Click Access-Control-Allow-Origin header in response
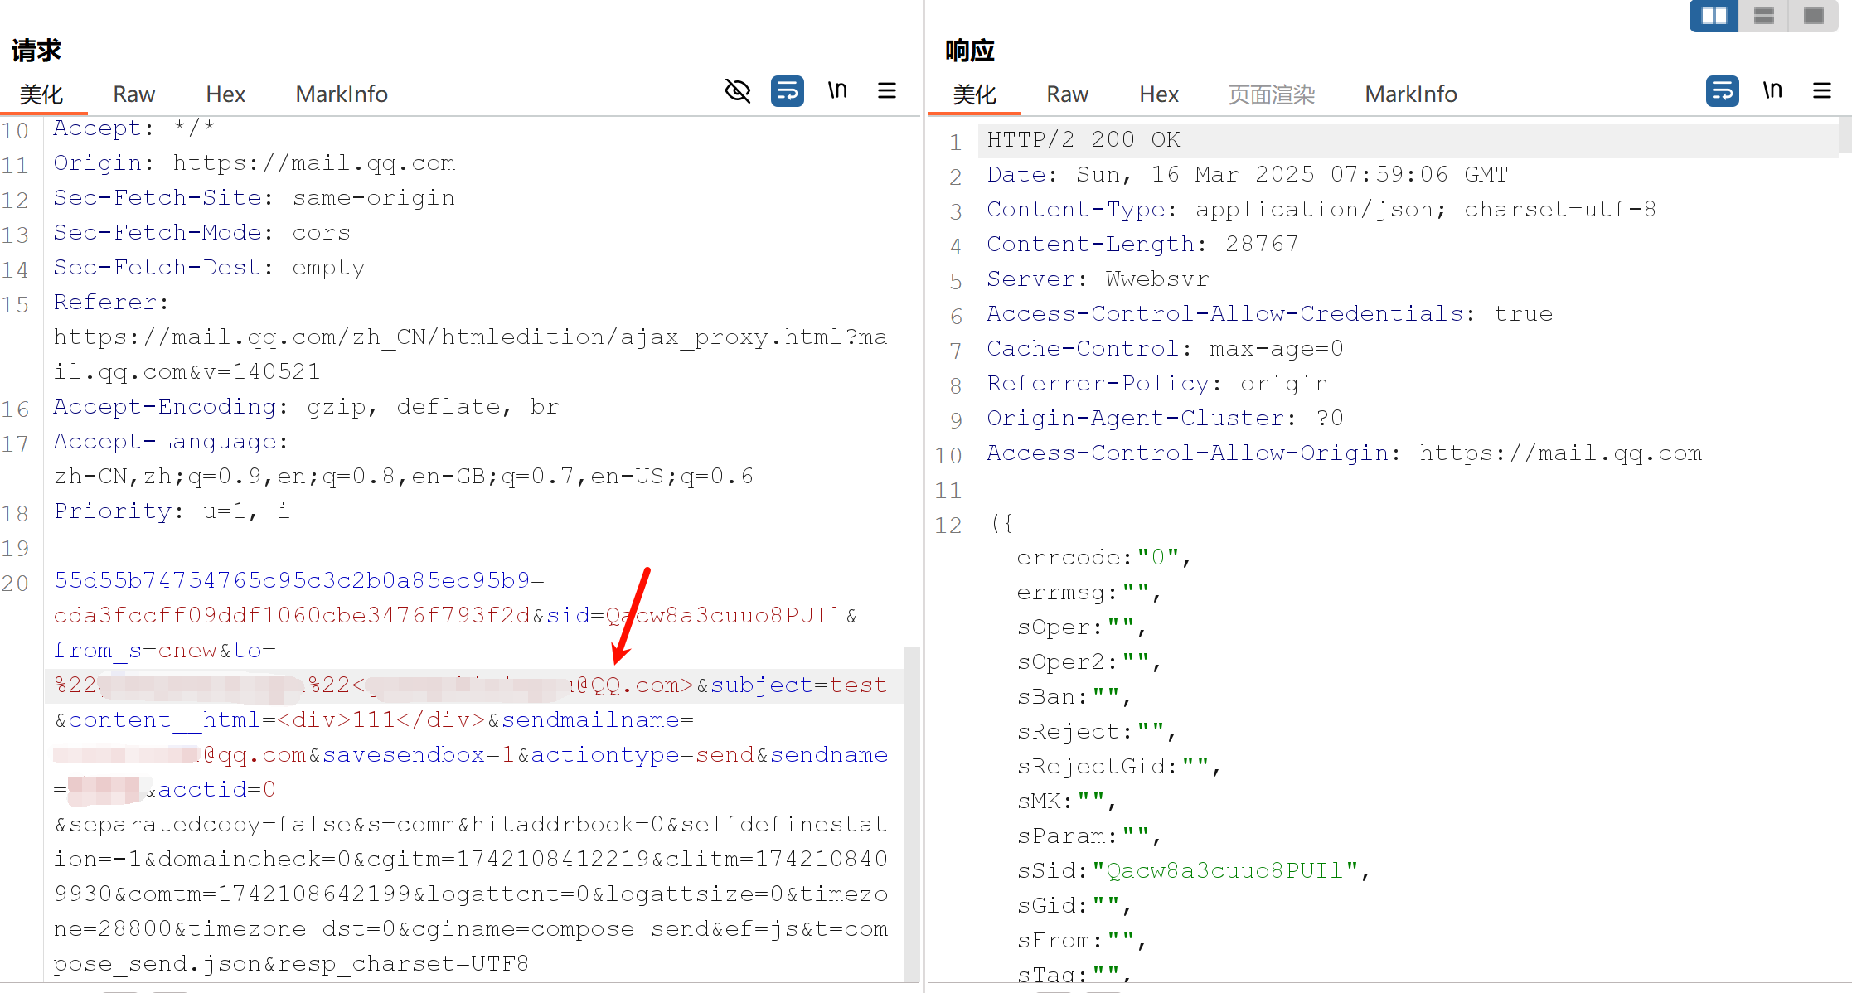This screenshot has height=993, width=1852. click(1345, 453)
